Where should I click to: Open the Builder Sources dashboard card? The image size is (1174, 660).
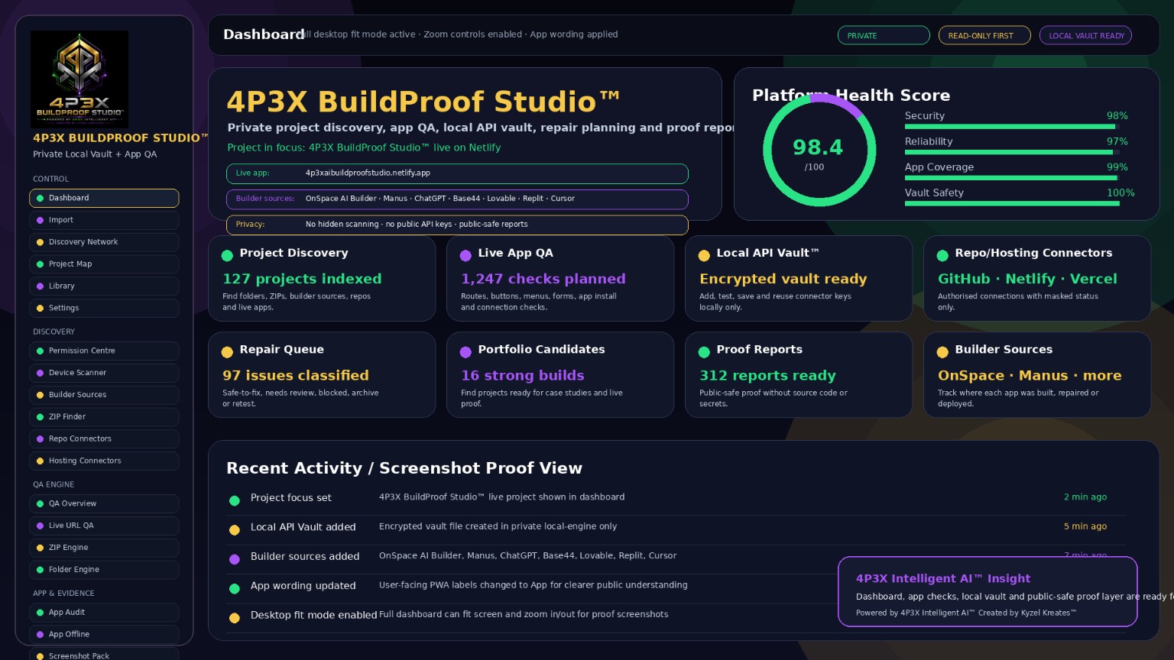click(1037, 374)
